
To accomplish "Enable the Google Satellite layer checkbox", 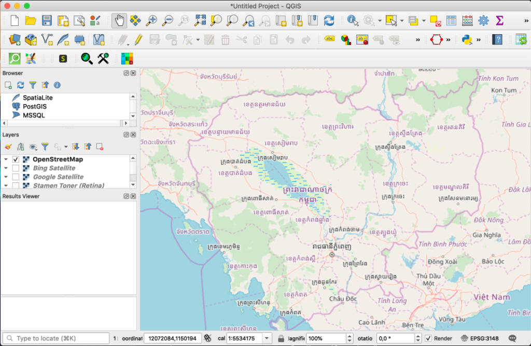I will (16, 177).
